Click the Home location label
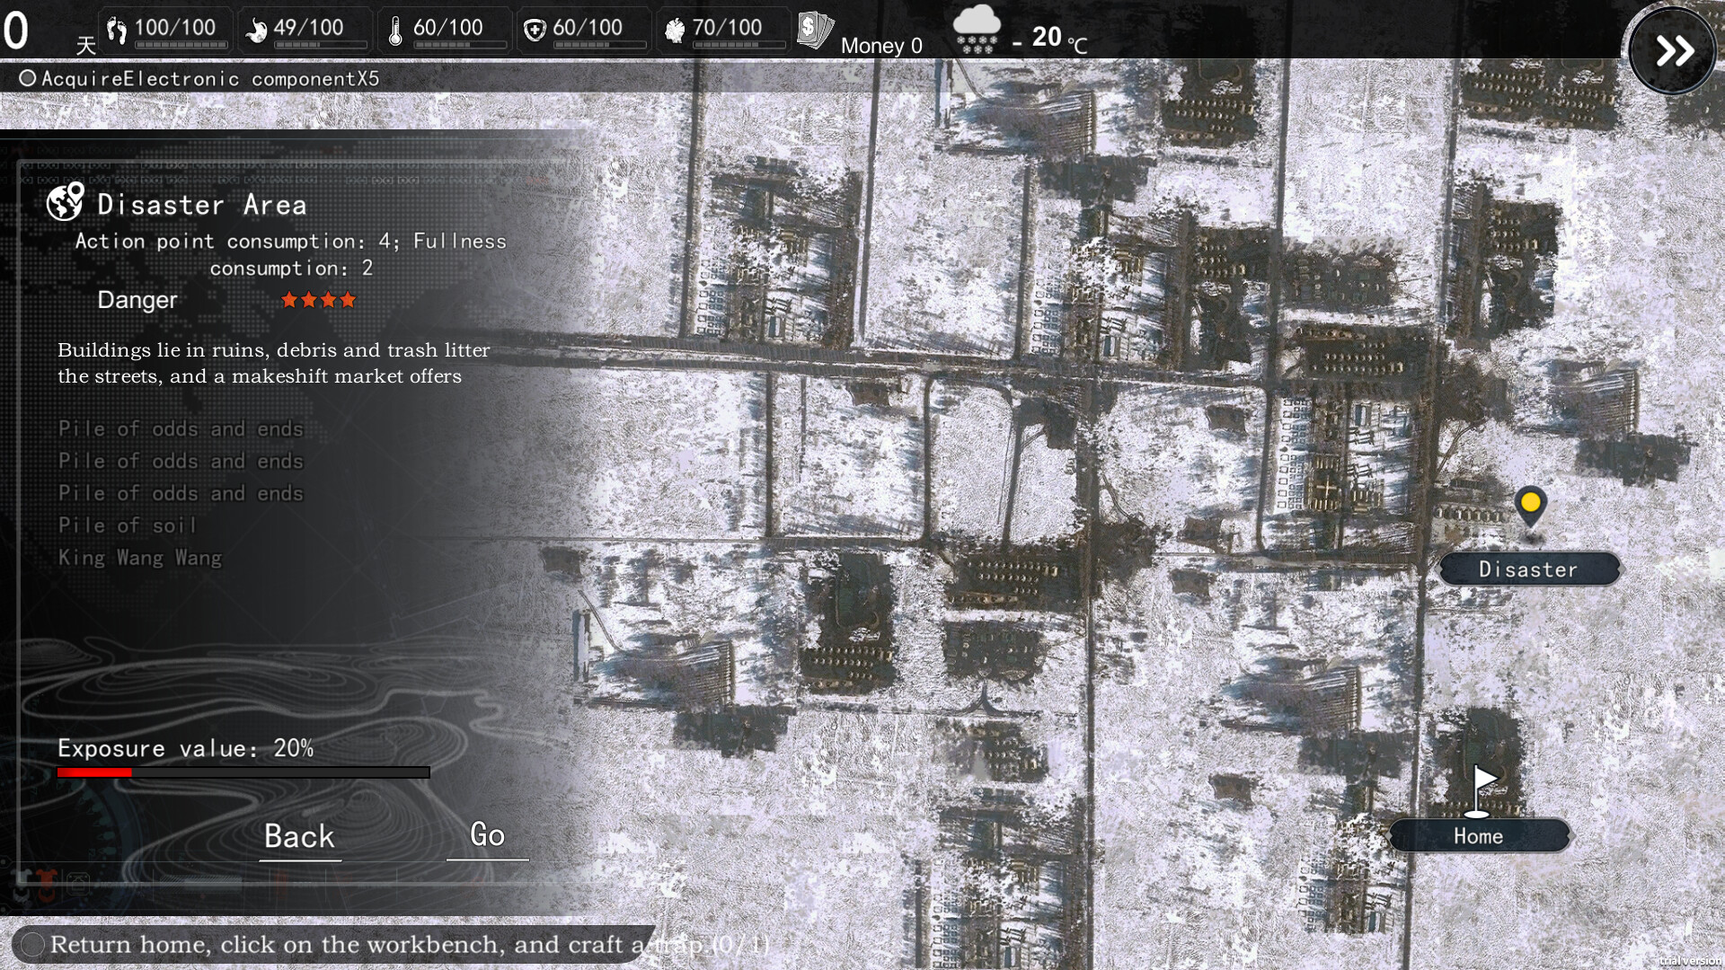The height and width of the screenshot is (970, 1725). click(x=1478, y=835)
